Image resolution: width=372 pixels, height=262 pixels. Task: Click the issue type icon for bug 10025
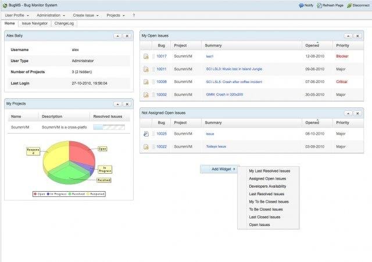point(146,134)
